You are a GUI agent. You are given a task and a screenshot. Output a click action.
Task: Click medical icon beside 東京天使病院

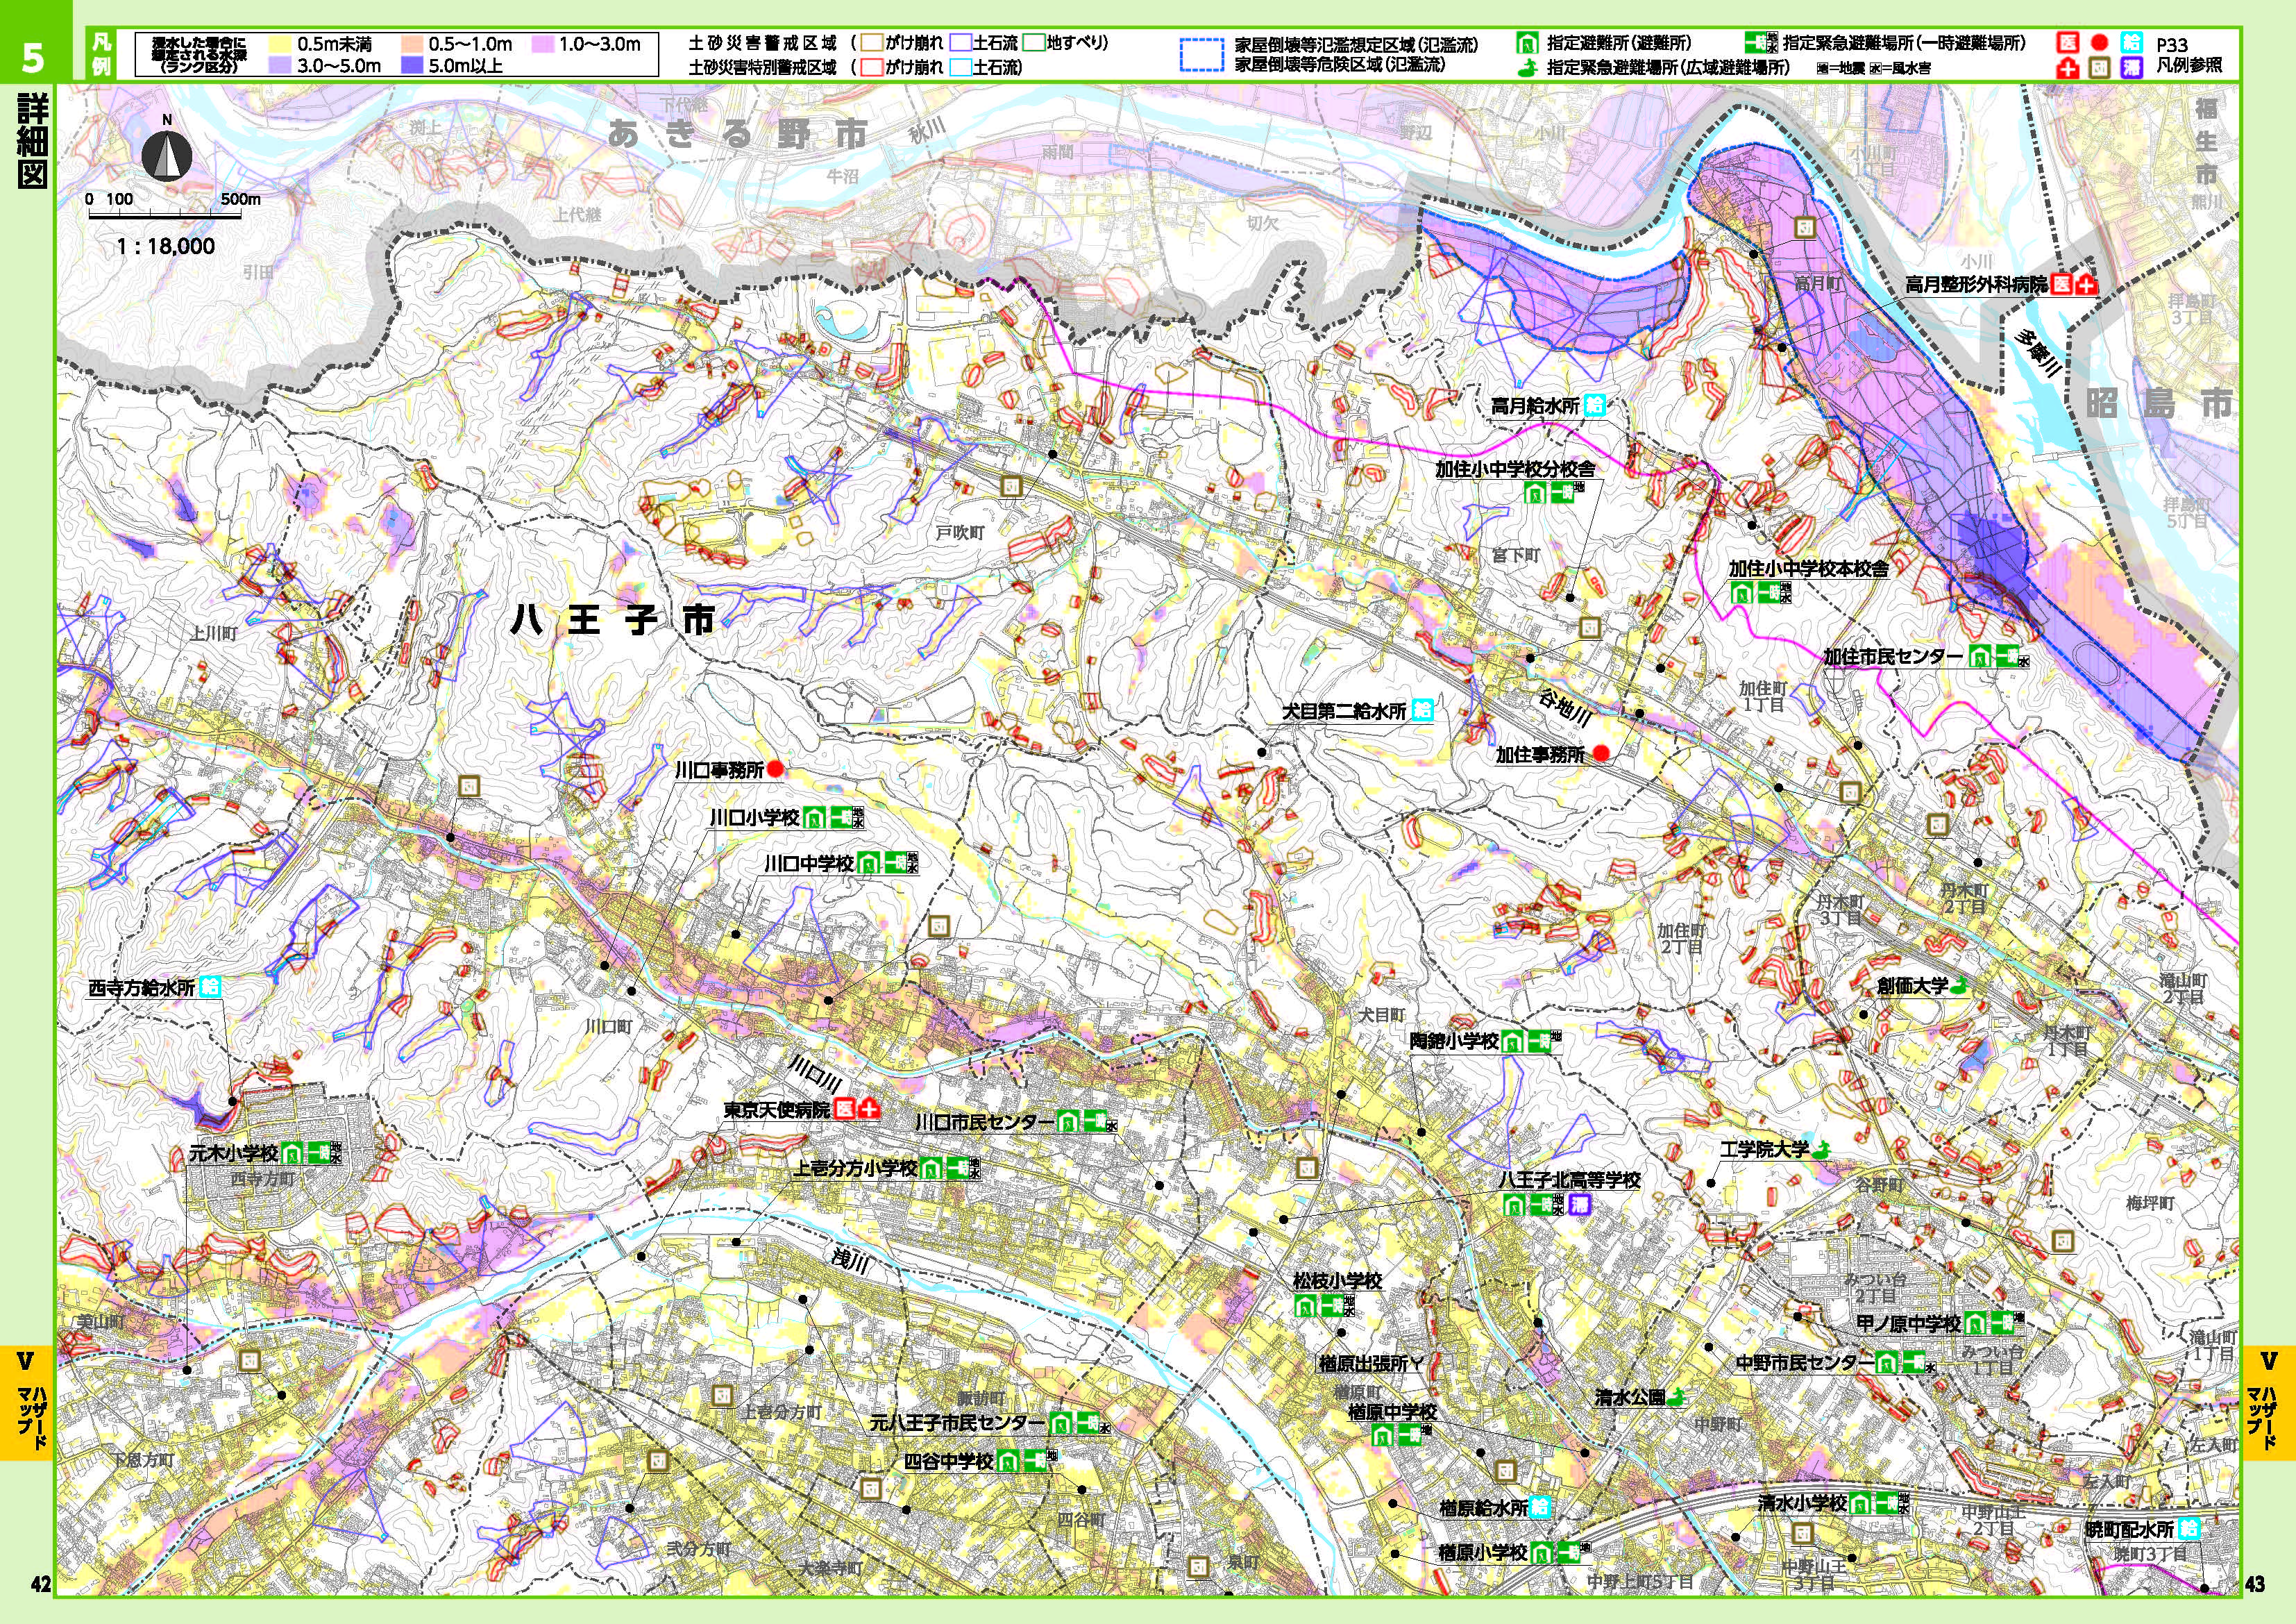tap(845, 1110)
